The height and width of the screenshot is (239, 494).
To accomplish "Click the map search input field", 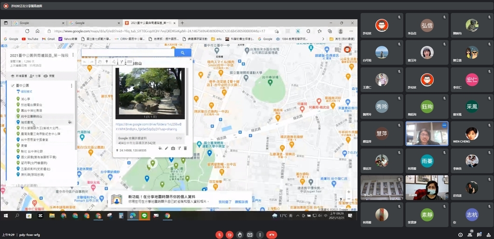I will (x=128, y=53).
